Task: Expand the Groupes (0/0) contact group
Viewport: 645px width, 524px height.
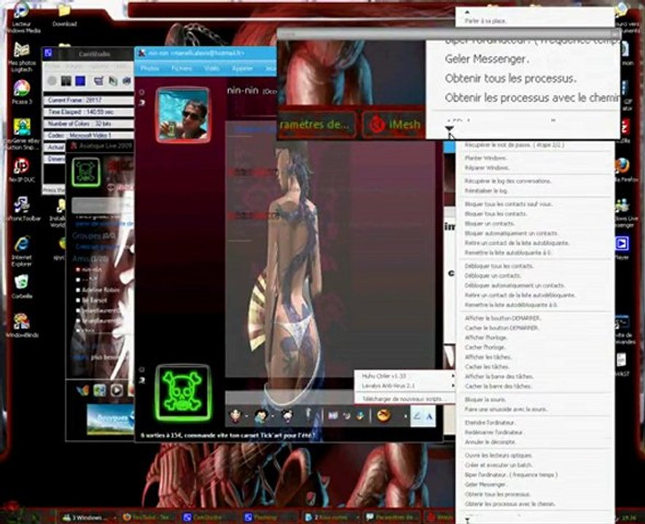Action: pyautogui.click(x=94, y=236)
